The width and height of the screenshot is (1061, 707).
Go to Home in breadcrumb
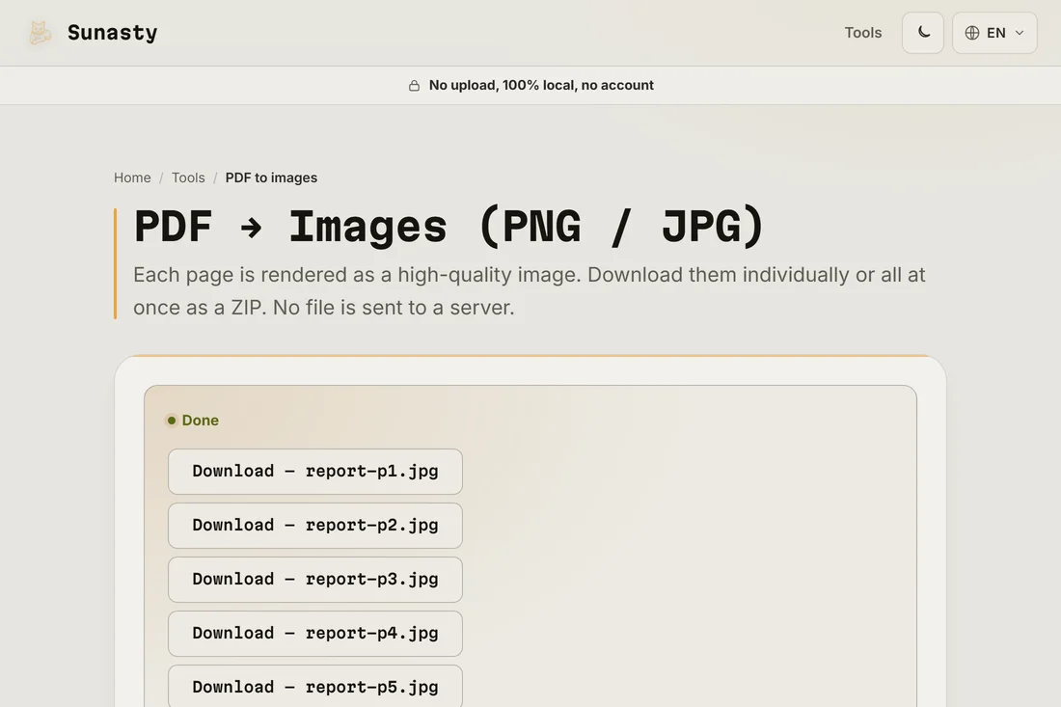[x=132, y=177]
